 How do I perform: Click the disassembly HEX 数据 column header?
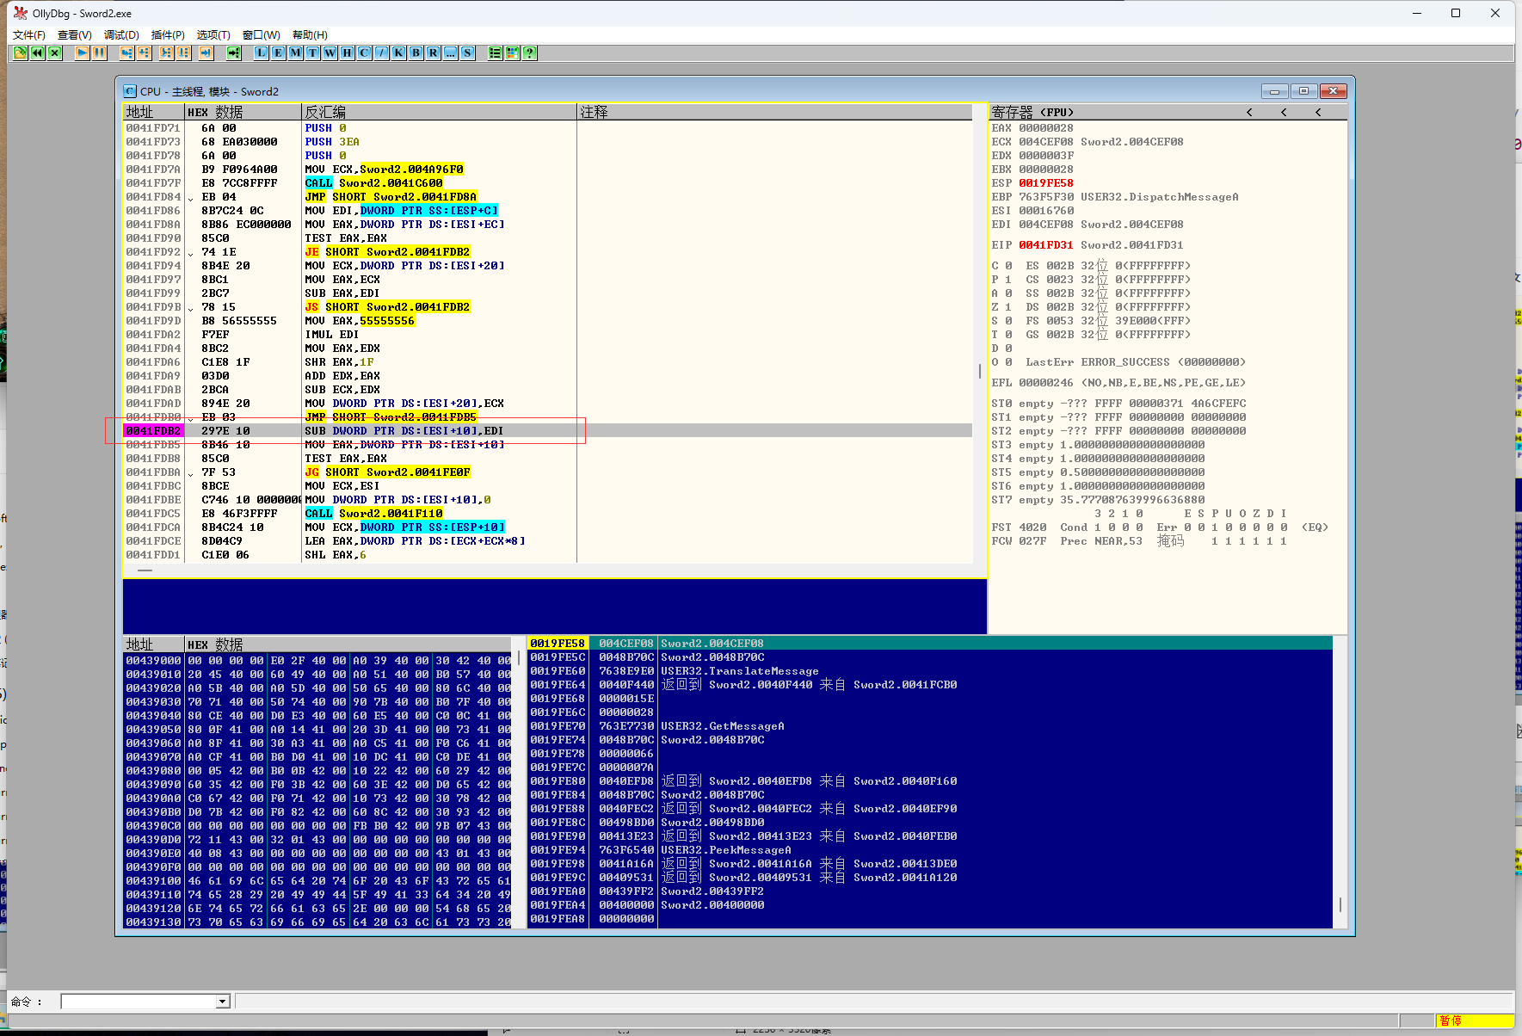tap(243, 112)
